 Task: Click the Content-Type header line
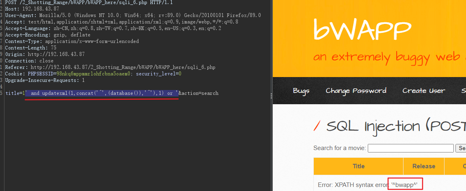[x=72, y=41]
